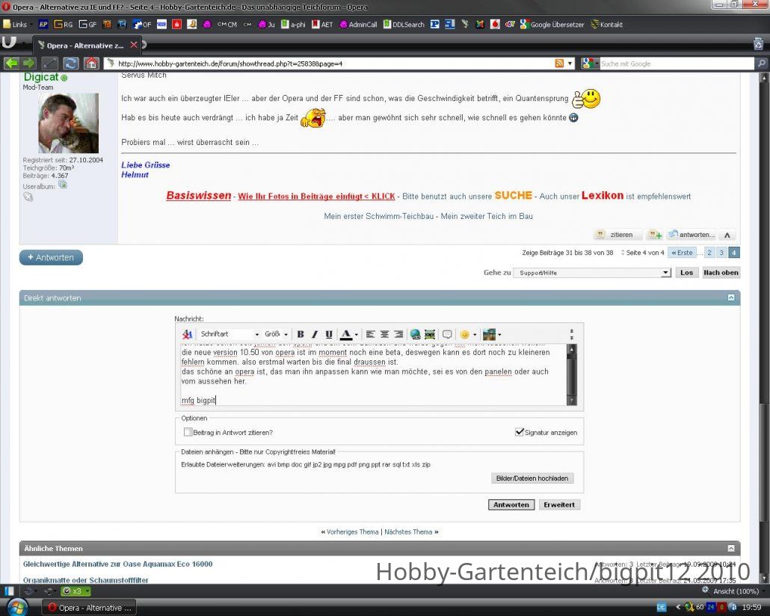The image size is (770, 616).
Task: Go back with the green back arrow
Action: coord(11,64)
